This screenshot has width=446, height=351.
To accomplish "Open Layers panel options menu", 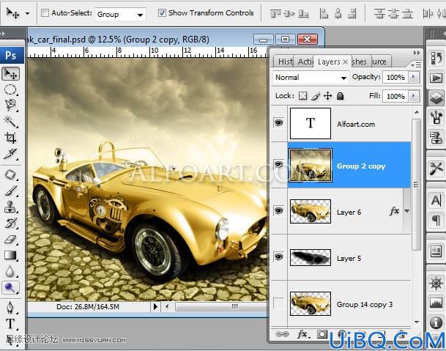I will pyautogui.click(x=416, y=65).
